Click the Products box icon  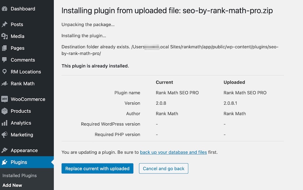[4, 111]
